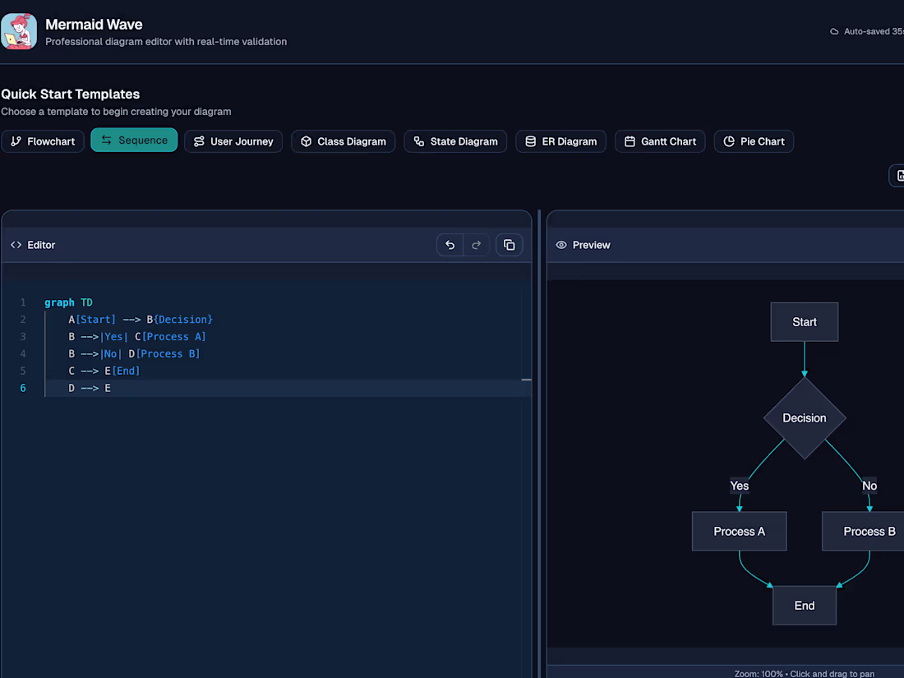
Task: Click the undo arrow in Editor toolbar
Action: (x=450, y=245)
